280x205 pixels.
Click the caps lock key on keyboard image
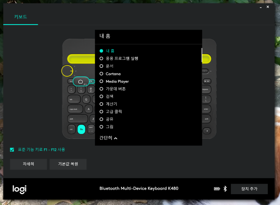pyautogui.click(x=75, y=109)
